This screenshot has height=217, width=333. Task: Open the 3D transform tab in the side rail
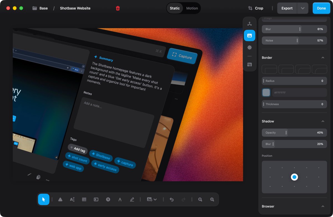[249, 24]
